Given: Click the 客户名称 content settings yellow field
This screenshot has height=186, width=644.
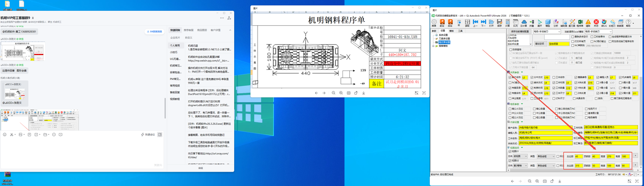Looking at the screenshot, I should (x=545, y=127).
